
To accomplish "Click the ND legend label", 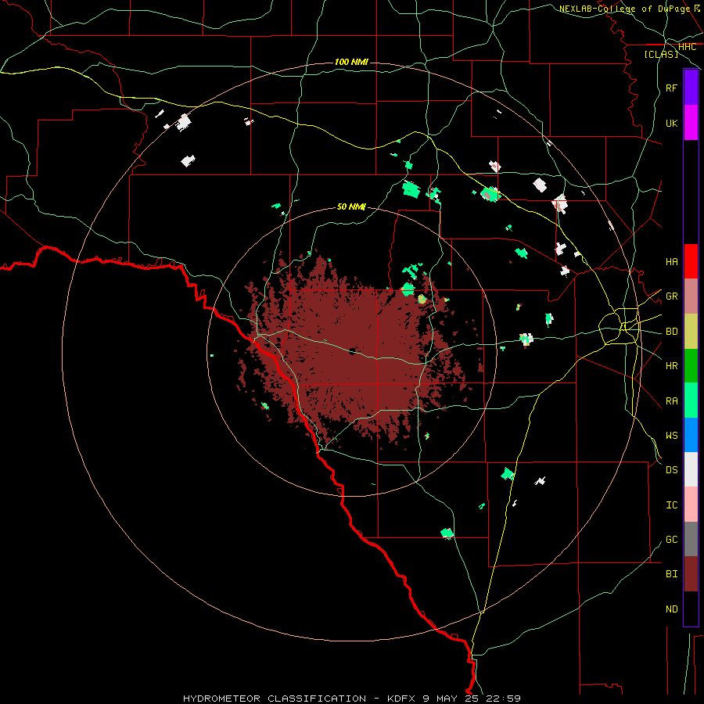I will [671, 609].
